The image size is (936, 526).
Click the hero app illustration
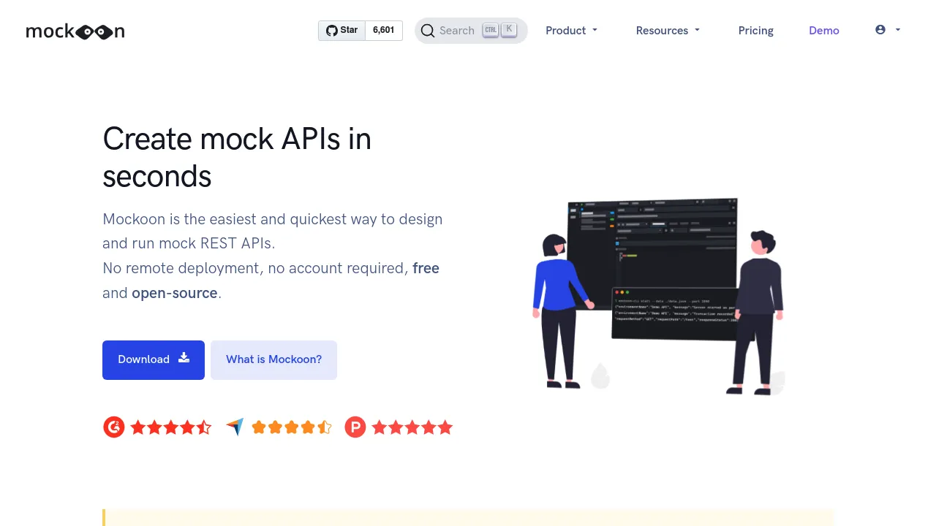(x=658, y=297)
